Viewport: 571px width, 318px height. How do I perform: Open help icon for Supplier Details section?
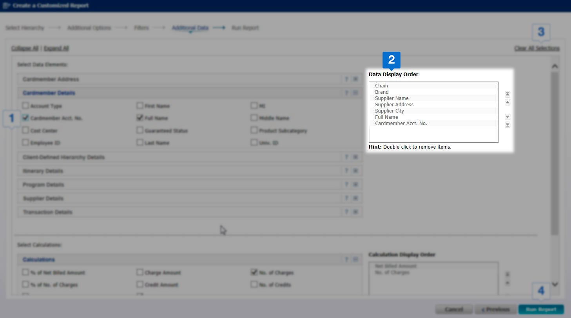[346, 198]
